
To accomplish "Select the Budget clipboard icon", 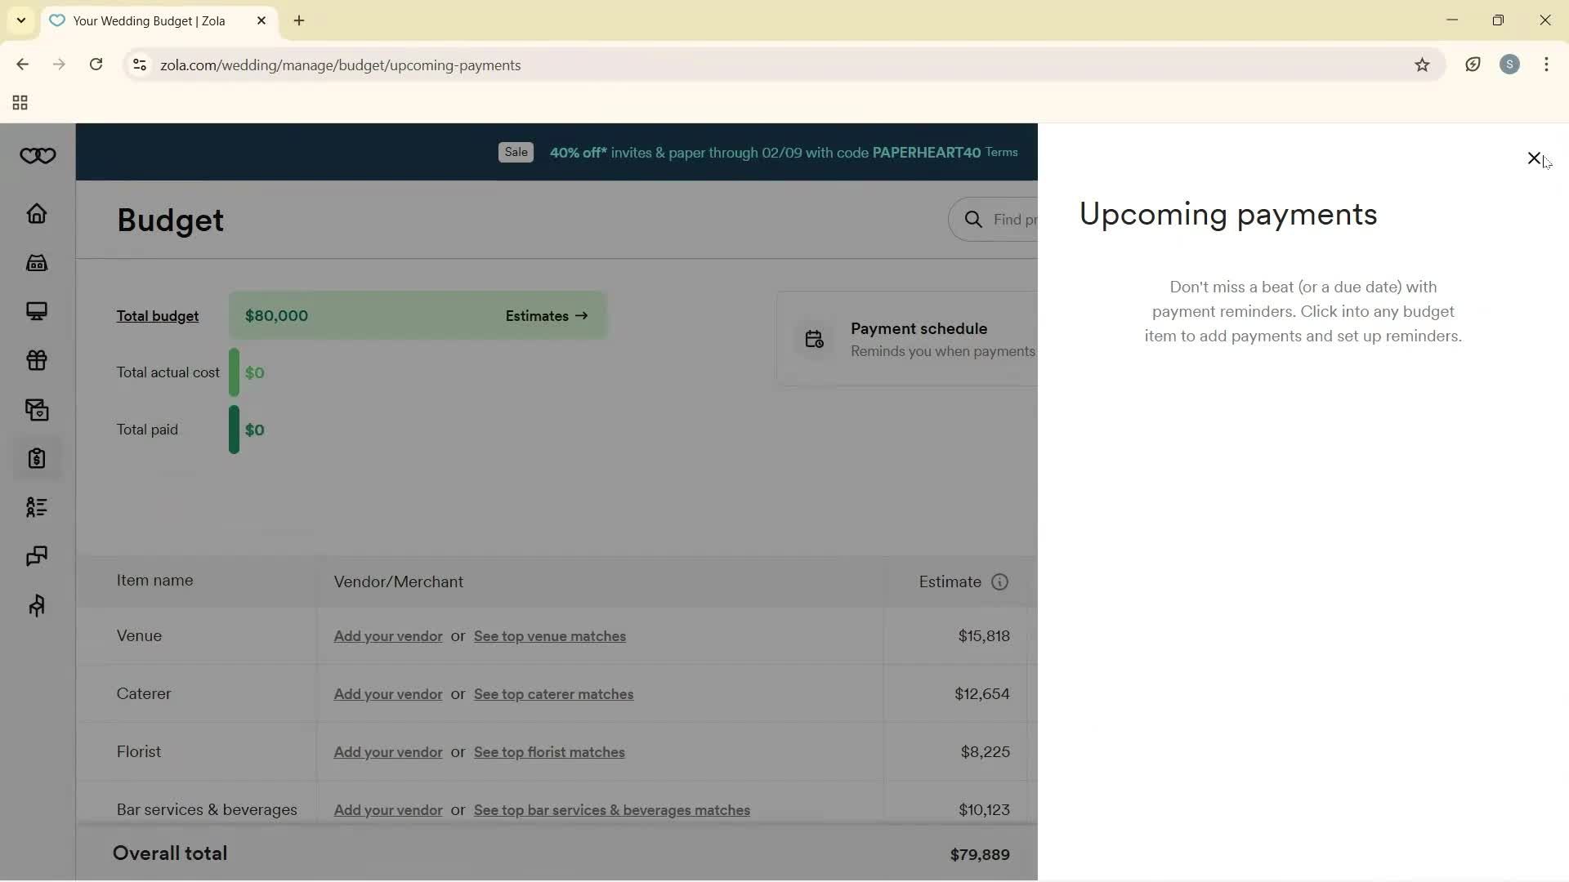I will (x=37, y=459).
